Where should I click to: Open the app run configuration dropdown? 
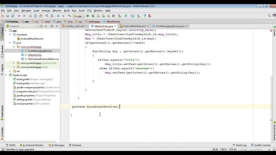pos(79,16)
